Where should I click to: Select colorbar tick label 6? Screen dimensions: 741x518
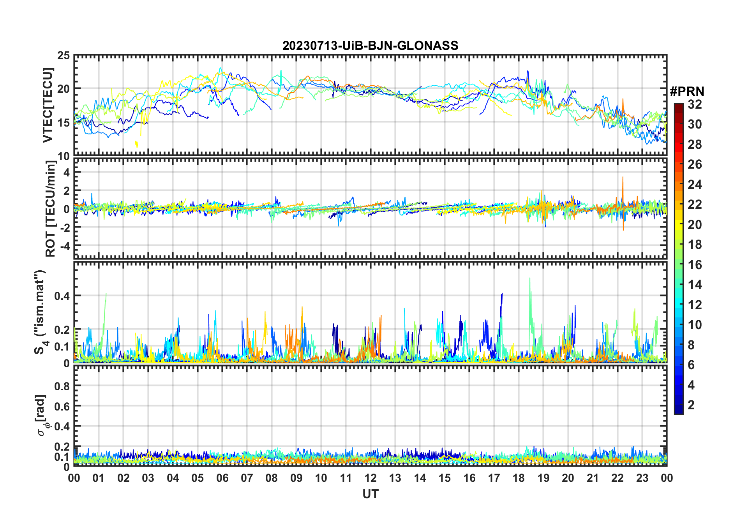691,365
